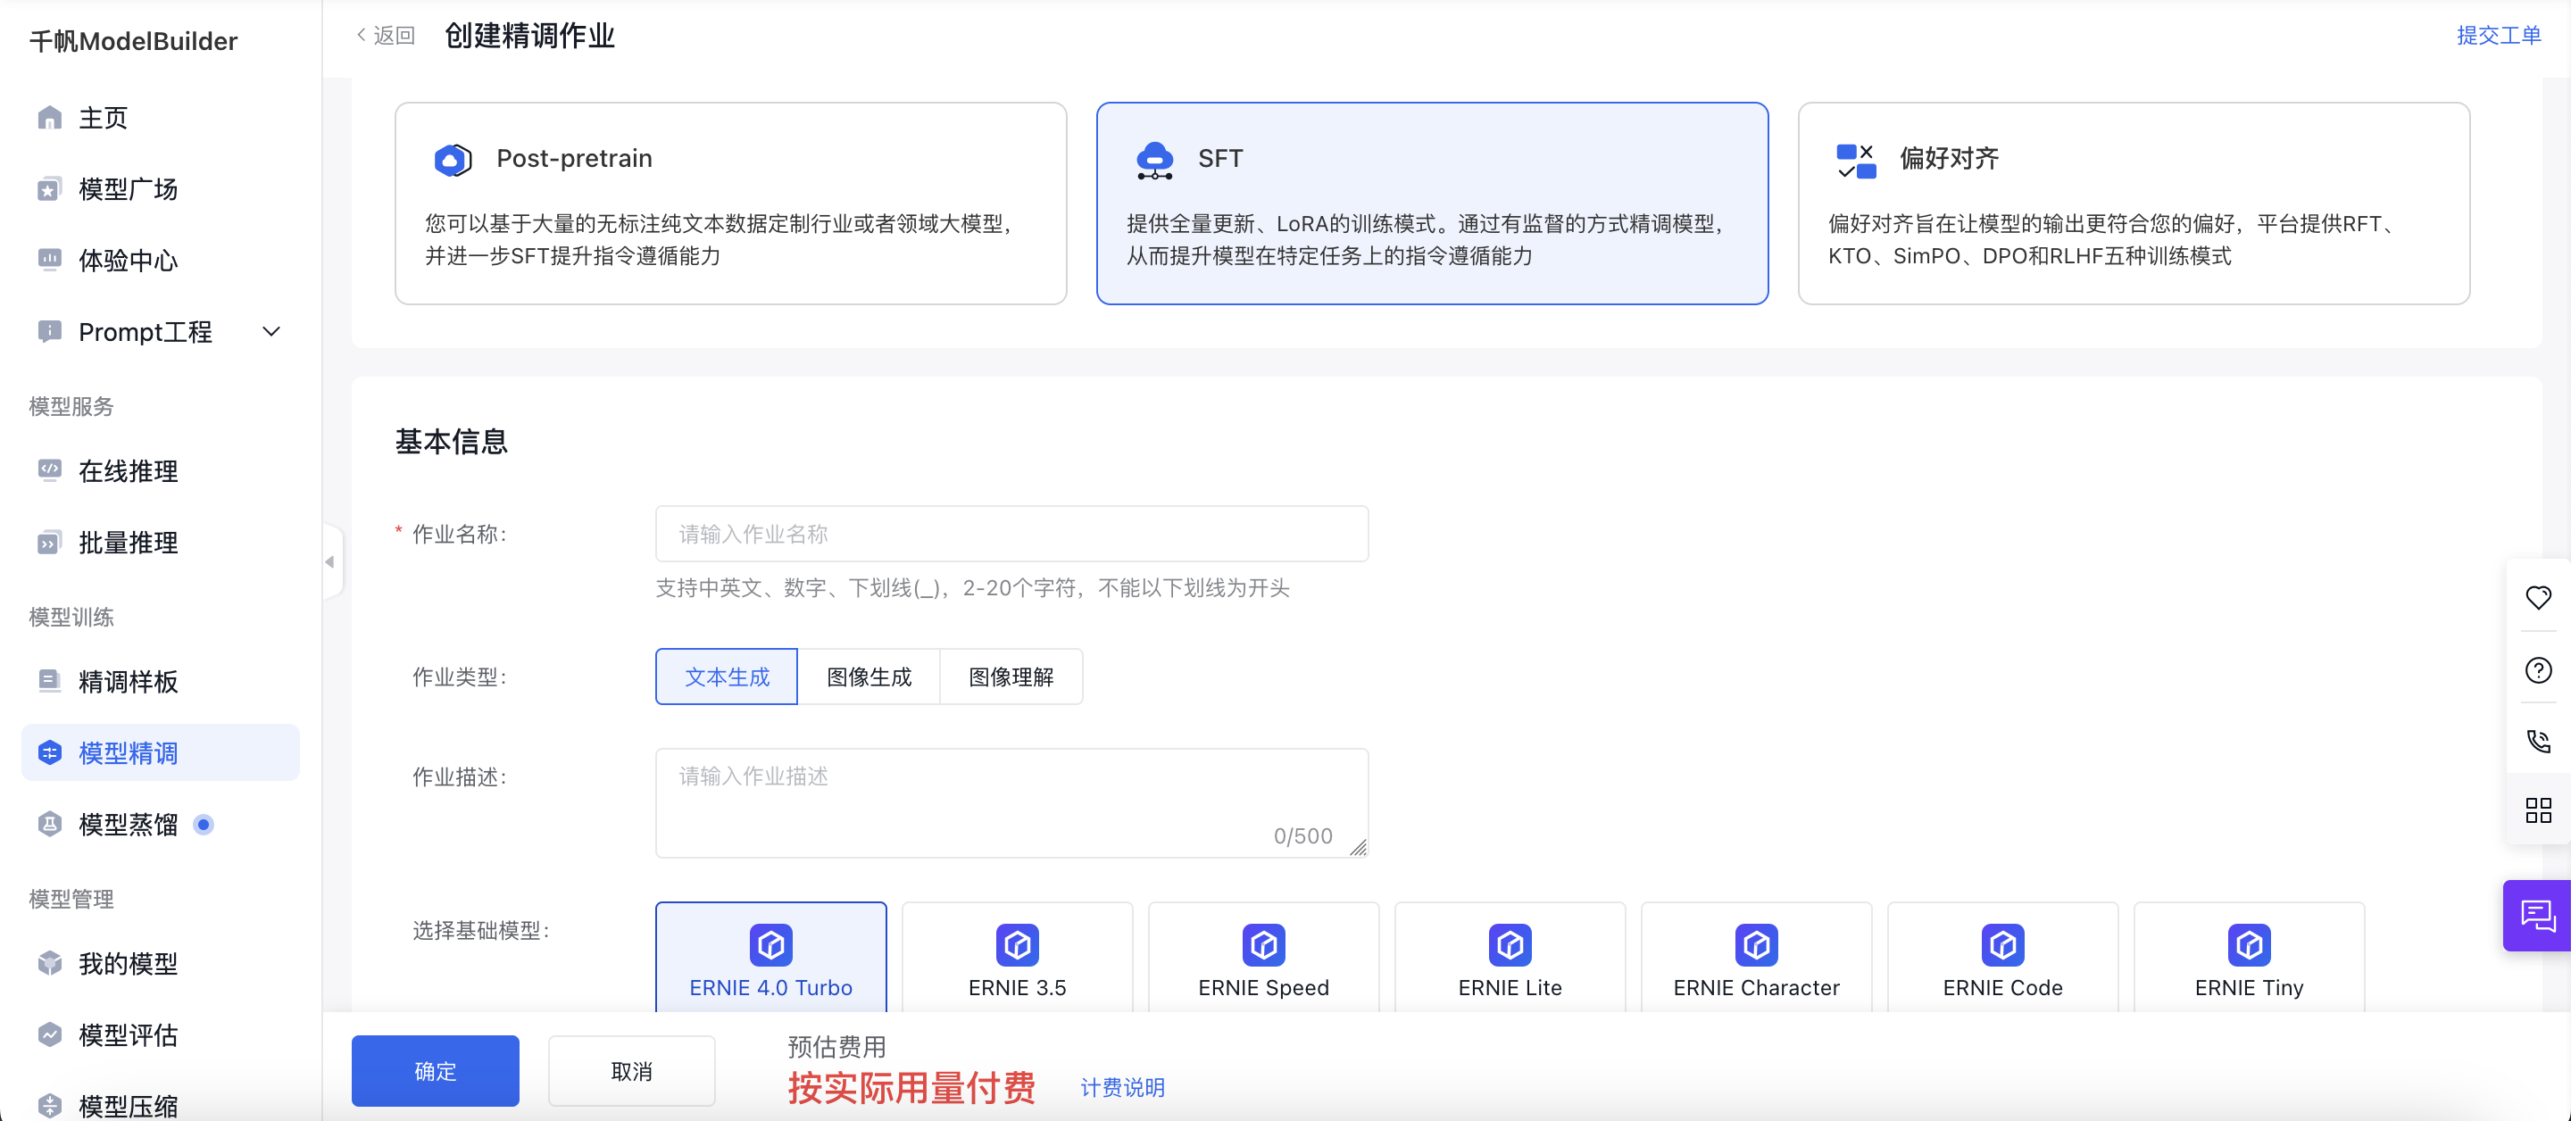Click the grid apps icon on right rail
The width and height of the screenshot is (2571, 1121).
[2537, 810]
